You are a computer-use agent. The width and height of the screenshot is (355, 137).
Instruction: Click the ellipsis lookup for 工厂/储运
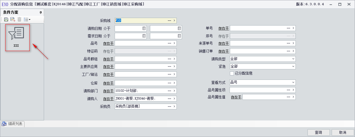[169, 75]
